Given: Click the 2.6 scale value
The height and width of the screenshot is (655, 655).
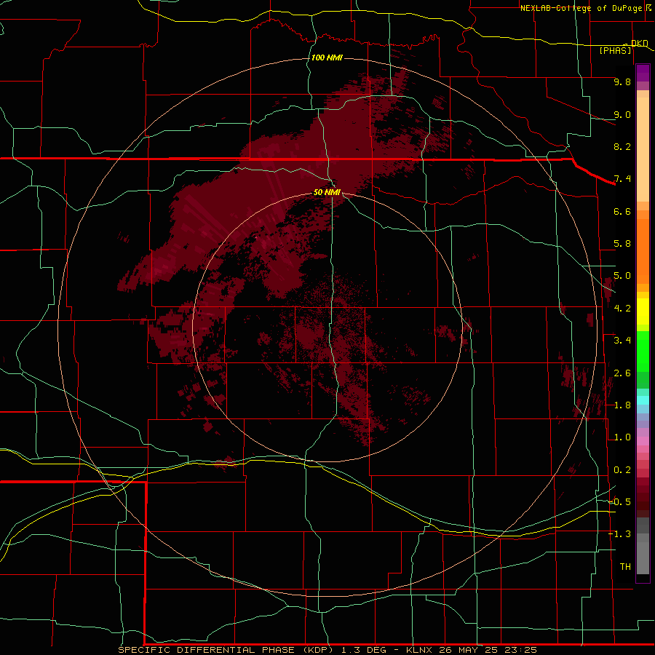Looking at the screenshot, I should click(x=622, y=373).
